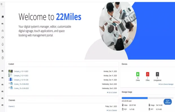
Task: Click the PPT 10.74 MB storage value
Action: point(159,109)
